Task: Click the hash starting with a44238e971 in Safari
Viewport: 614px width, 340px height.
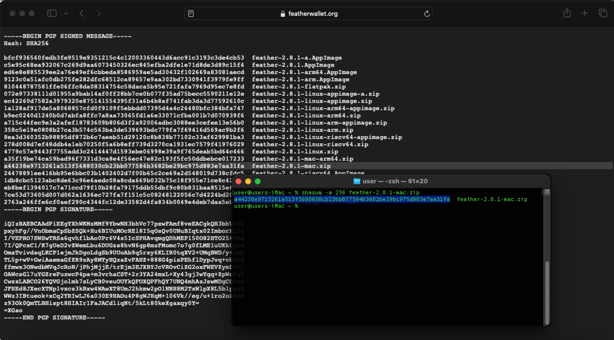Action: coord(124,166)
